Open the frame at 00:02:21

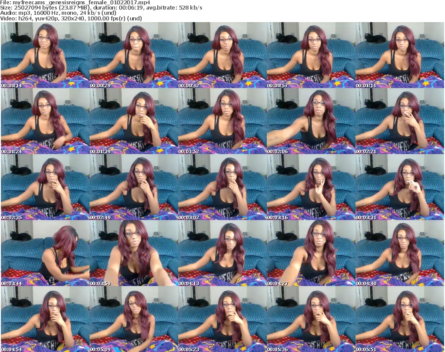(x=400, y=121)
